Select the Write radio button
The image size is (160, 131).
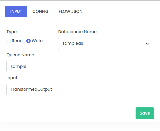point(28,41)
